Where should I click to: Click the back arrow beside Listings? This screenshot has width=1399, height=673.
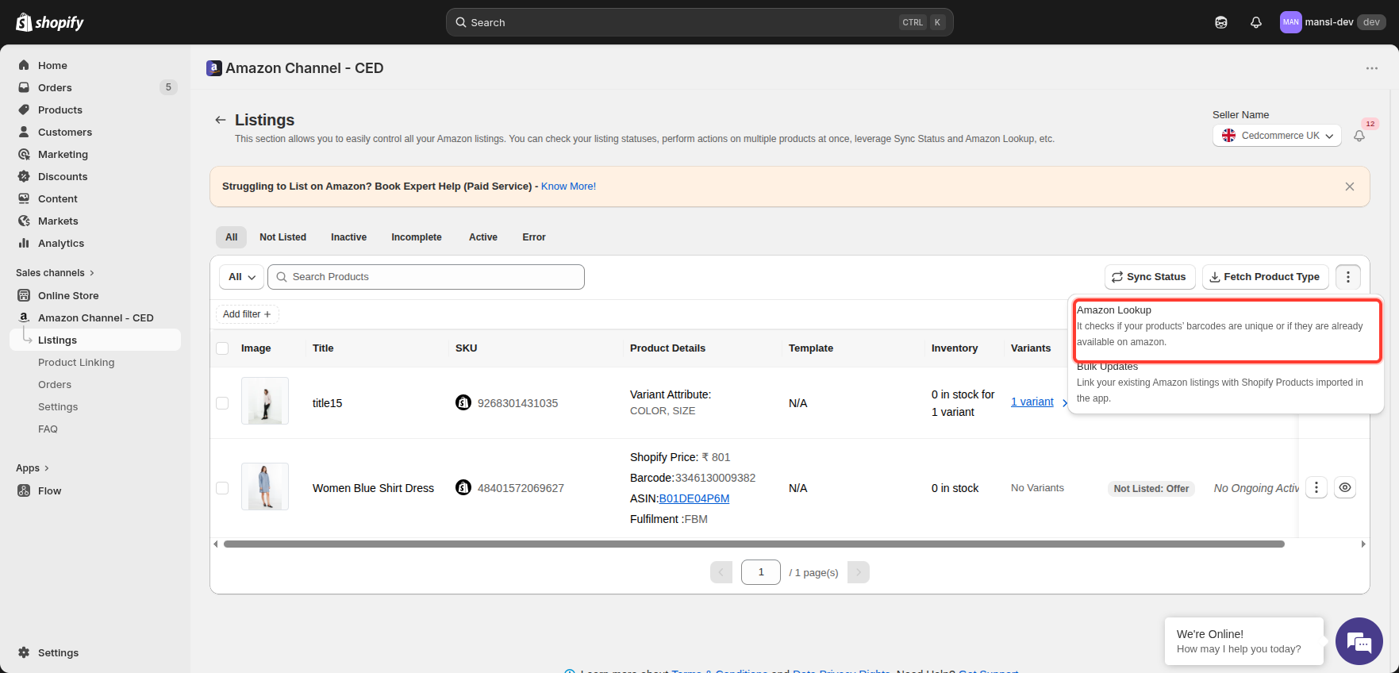221,120
